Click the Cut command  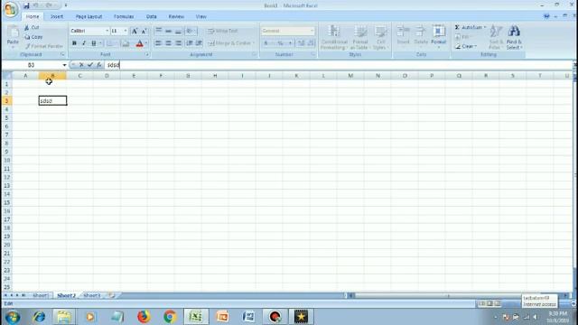[x=33, y=28]
